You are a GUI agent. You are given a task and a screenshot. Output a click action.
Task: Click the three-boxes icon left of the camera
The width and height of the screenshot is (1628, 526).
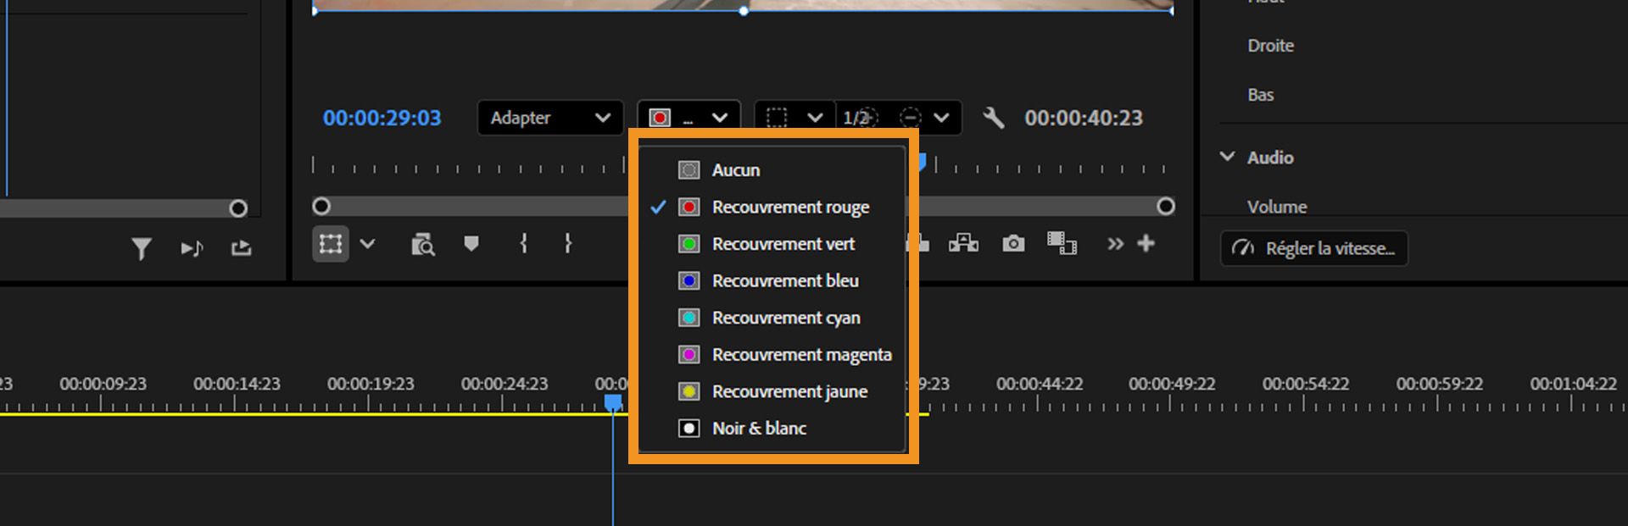[963, 244]
